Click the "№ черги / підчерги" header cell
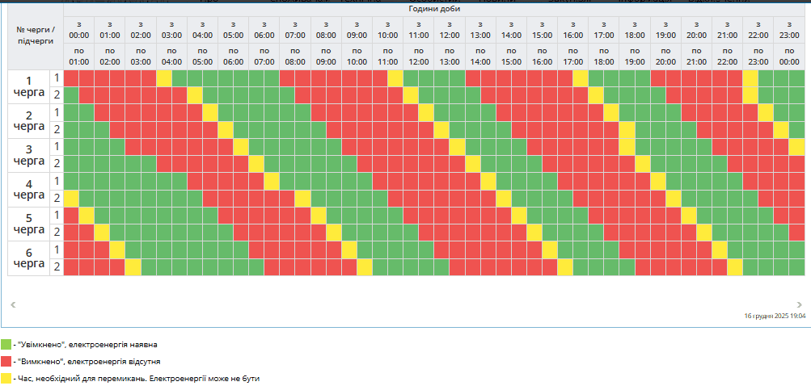 click(x=36, y=36)
